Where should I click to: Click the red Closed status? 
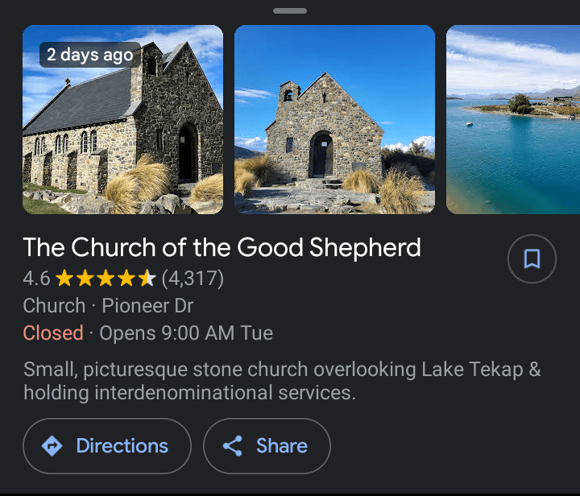click(53, 333)
